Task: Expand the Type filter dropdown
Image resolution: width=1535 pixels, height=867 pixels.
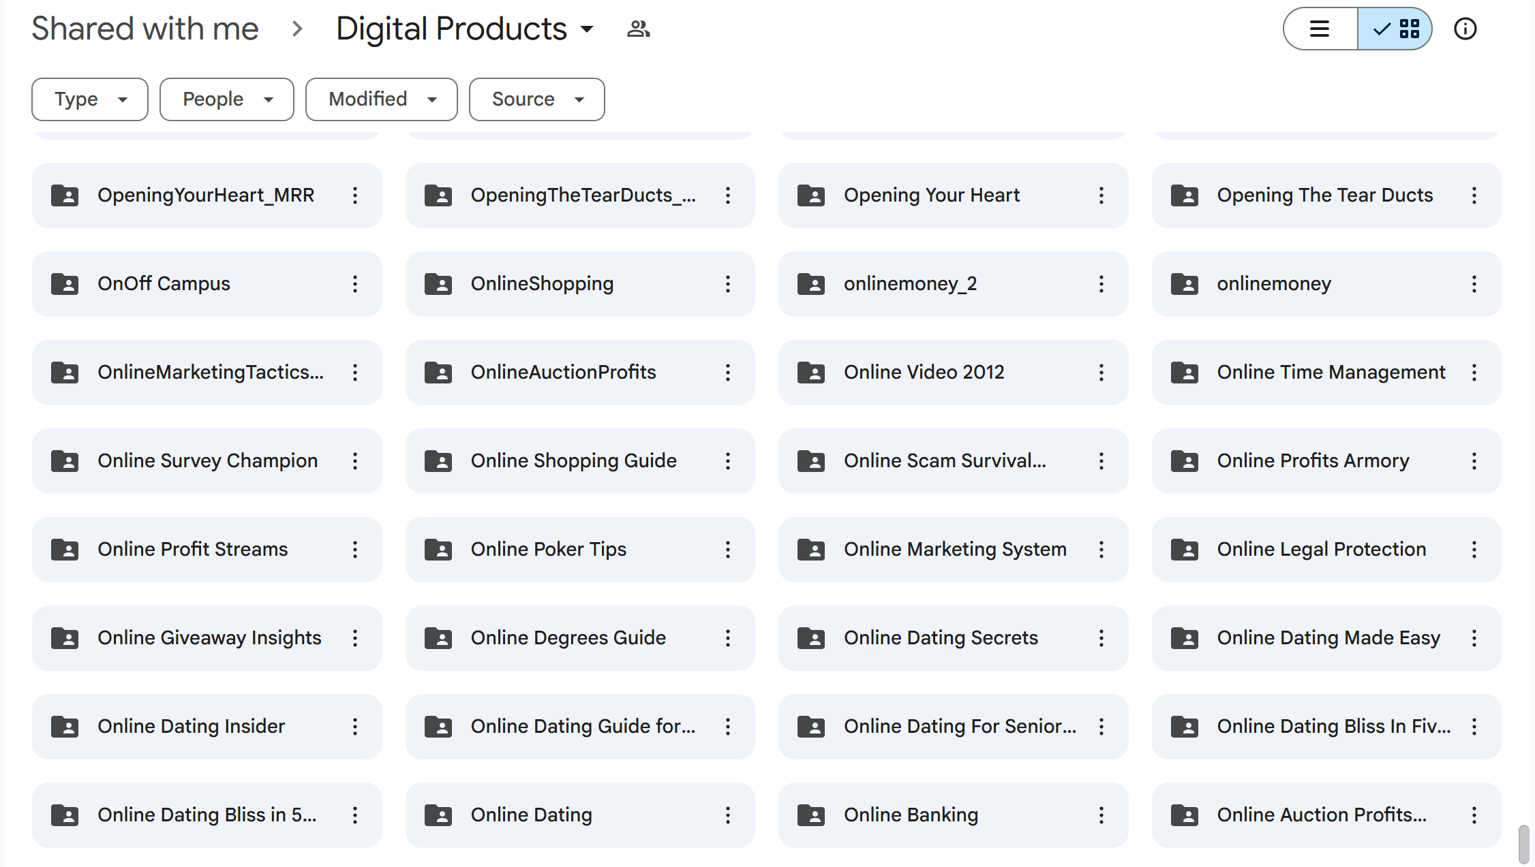Action: [90, 99]
